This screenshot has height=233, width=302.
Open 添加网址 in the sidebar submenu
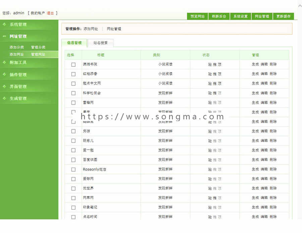point(16,54)
